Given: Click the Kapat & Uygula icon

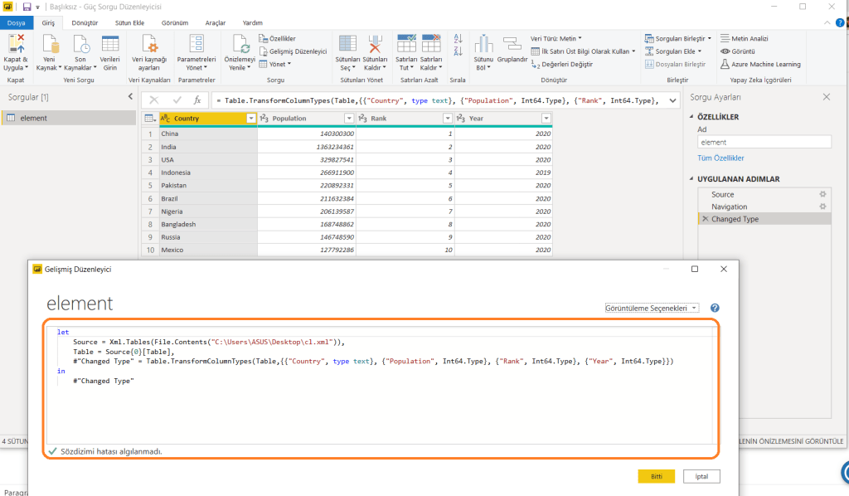Looking at the screenshot, I should point(16,44).
